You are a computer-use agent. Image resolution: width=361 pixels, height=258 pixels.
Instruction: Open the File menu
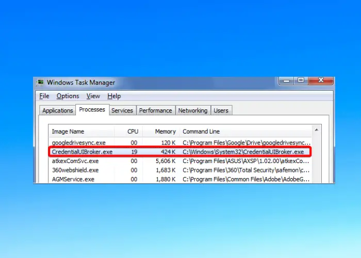pyautogui.click(x=44, y=96)
